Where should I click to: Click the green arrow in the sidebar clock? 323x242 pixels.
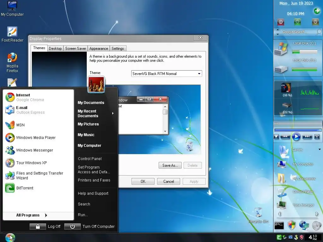tap(317, 11)
